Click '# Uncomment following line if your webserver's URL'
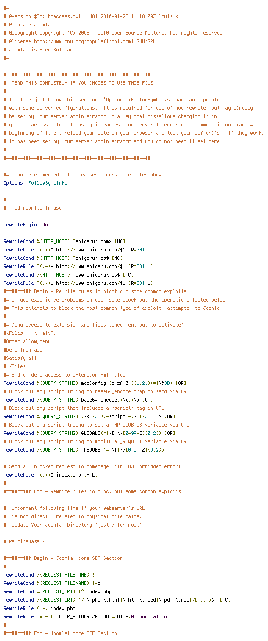 tap(74, 508)
